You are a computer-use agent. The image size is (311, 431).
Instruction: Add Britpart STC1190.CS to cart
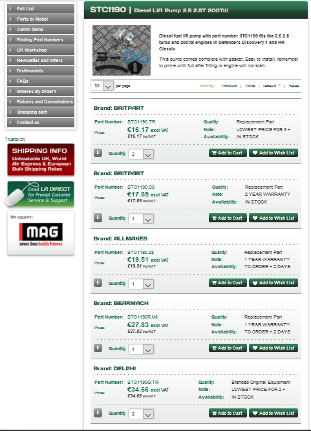click(228, 218)
